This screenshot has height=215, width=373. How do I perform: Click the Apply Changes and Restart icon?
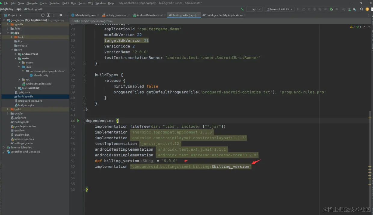point(304,9)
